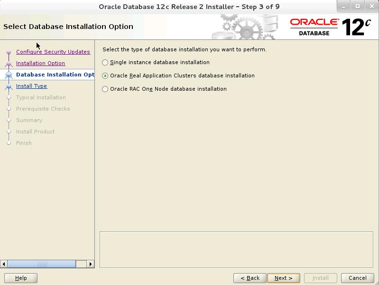Click the 'Install Product' step text
This screenshot has width=379, height=285.
coord(35,132)
